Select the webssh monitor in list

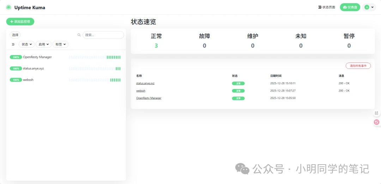coord(66,80)
